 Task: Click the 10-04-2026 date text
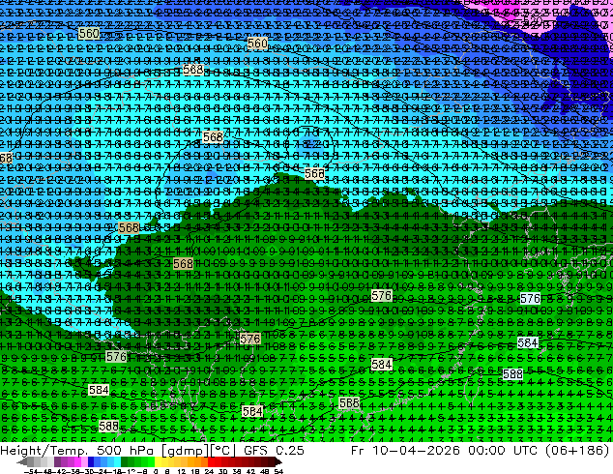coord(416,451)
